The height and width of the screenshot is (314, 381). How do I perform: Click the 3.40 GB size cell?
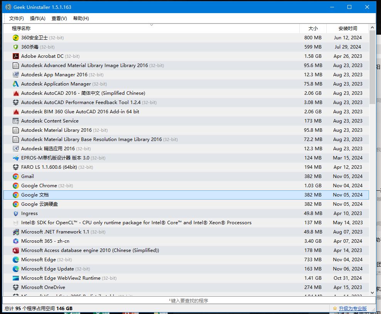313,241
